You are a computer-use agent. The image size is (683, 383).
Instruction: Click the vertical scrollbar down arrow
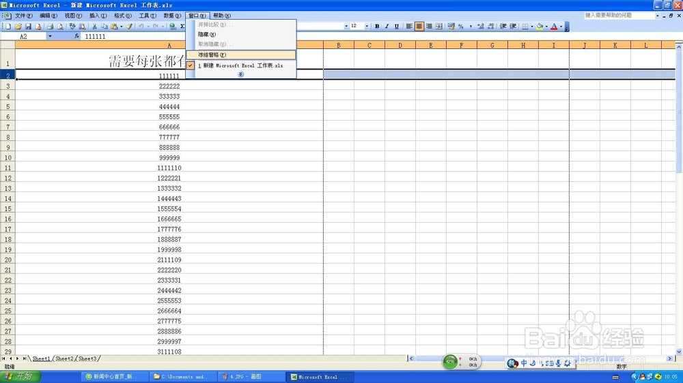(x=679, y=352)
